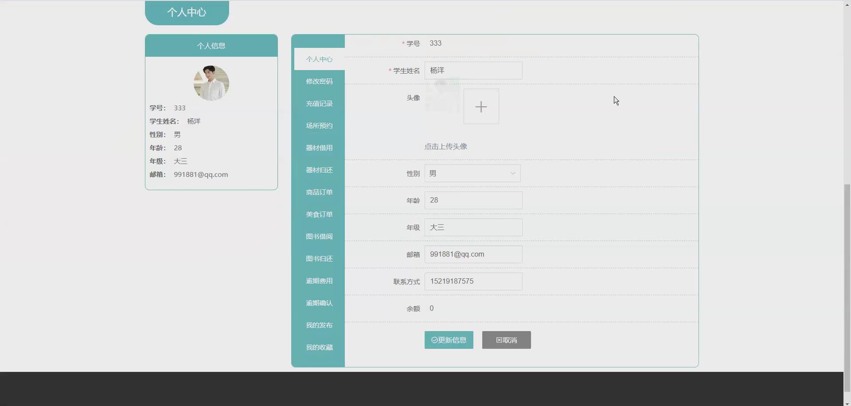851x406 pixels.
Task: Click 点击上传头像 upload avatar link
Action: (x=445, y=146)
